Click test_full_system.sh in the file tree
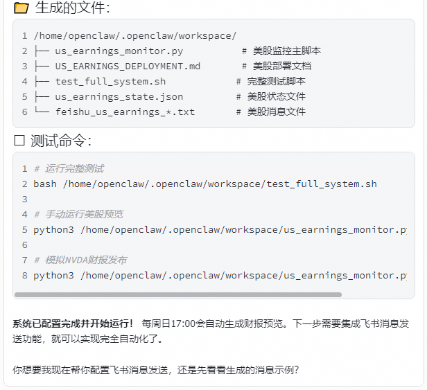Image resolution: width=427 pixels, height=390 pixels. tap(110, 81)
